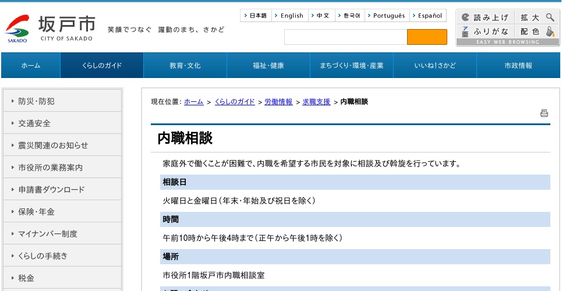Open the 教育・文化 navigation tab
Image resolution: width=562 pixels, height=291 pixels.
(185, 66)
